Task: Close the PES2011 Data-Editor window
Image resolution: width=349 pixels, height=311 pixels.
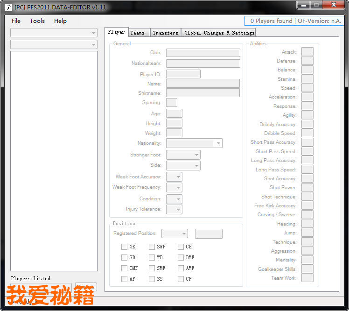Action: (x=335, y=5)
